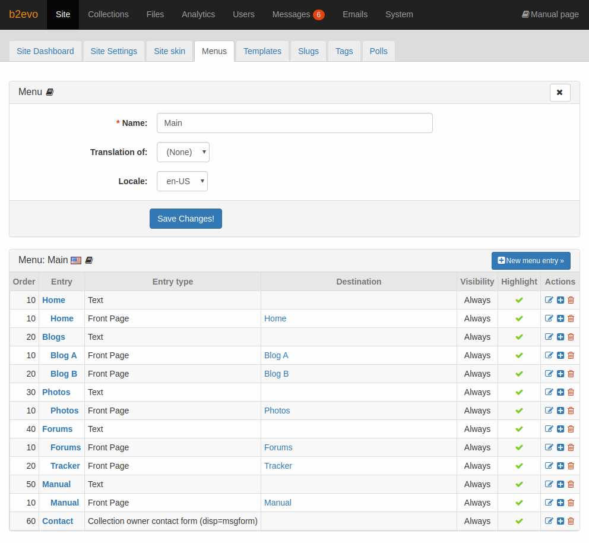This screenshot has width=589, height=543.
Task: Open the Contact entry link
Action: coord(58,521)
